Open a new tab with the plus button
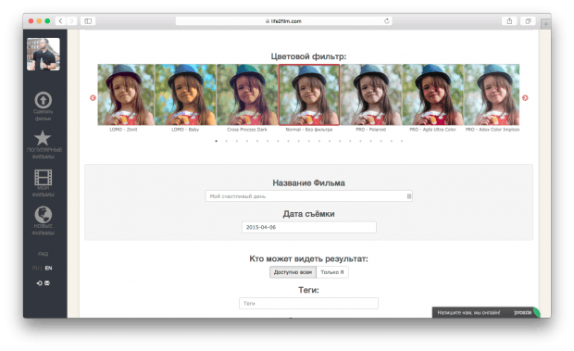The height and width of the screenshot is (351, 574). click(546, 24)
